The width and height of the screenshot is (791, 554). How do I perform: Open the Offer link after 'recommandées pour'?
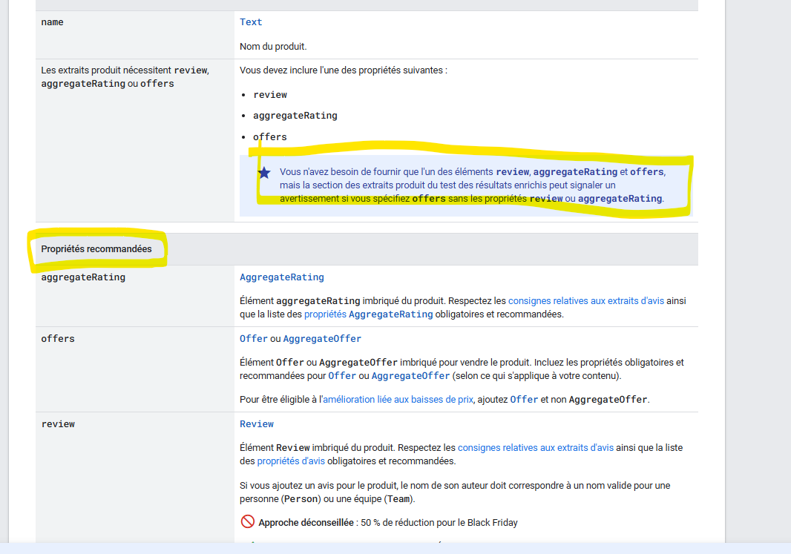(x=342, y=376)
